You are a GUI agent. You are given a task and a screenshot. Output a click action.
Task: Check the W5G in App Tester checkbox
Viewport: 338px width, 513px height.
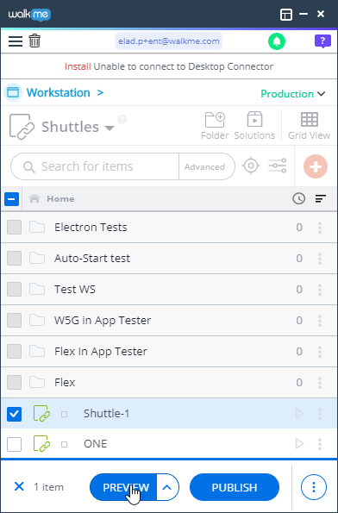pyautogui.click(x=14, y=320)
